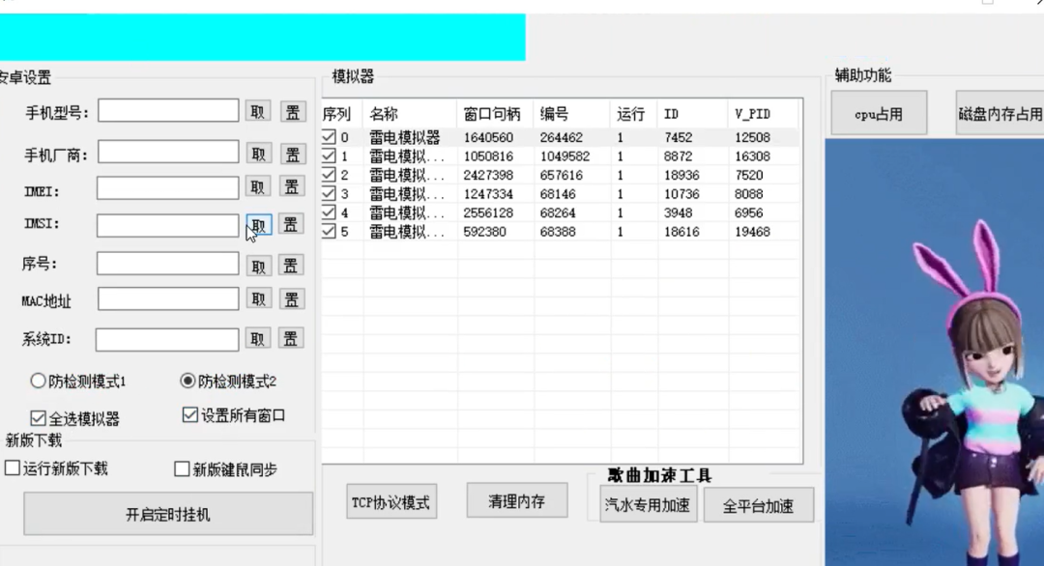The image size is (1044, 566).
Task: Focus the 序号 input field
Action: click(167, 264)
